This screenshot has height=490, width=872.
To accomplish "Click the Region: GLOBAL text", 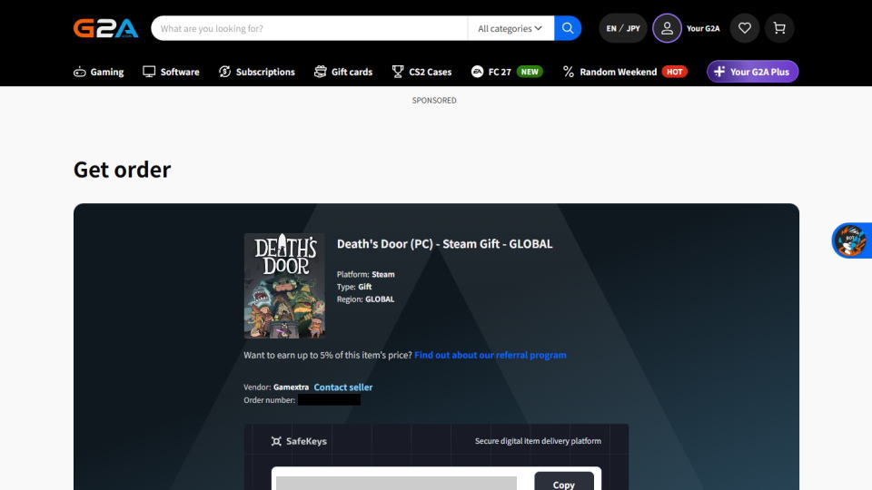I will 365,299.
